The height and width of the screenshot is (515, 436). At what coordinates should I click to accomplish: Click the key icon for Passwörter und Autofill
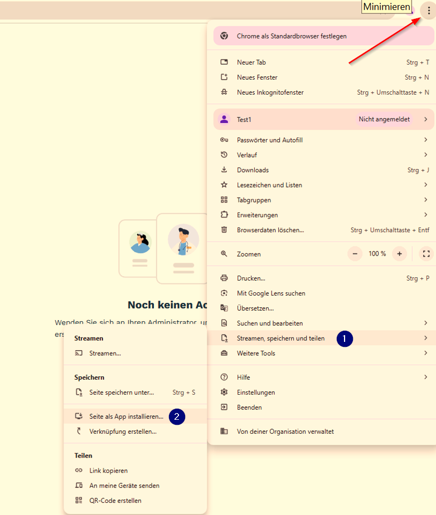point(224,140)
